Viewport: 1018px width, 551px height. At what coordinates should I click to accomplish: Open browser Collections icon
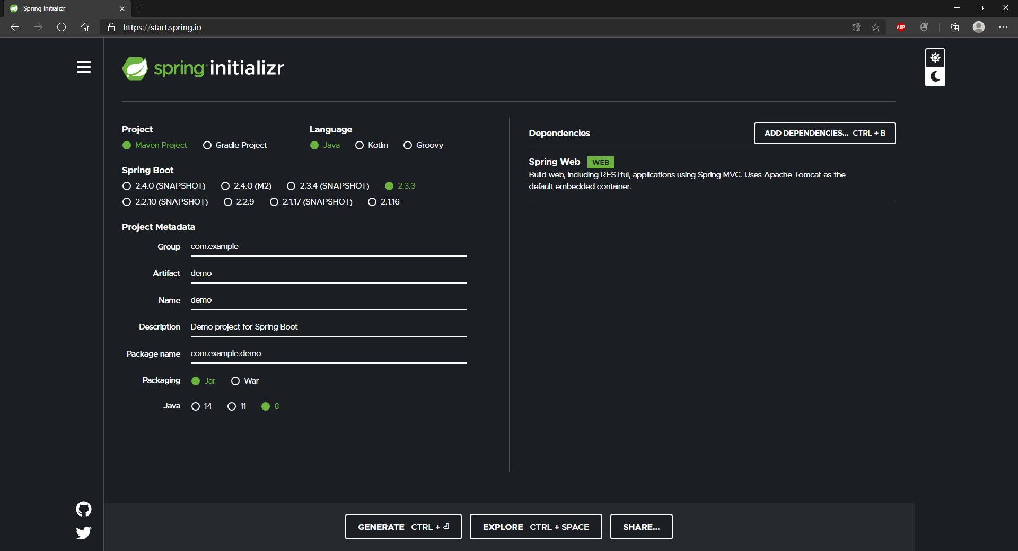(x=955, y=27)
